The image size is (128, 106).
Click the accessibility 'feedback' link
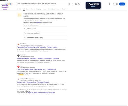click(x=5, y=9)
